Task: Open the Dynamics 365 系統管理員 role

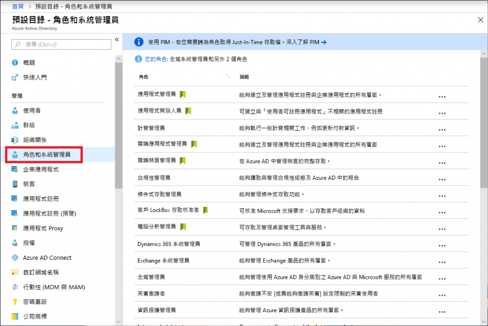Action: pos(169,244)
